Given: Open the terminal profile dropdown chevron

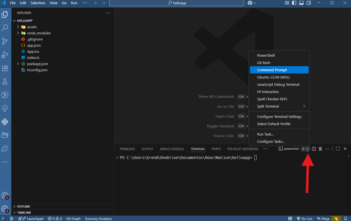Looking at the screenshot, I should click(x=308, y=149).
